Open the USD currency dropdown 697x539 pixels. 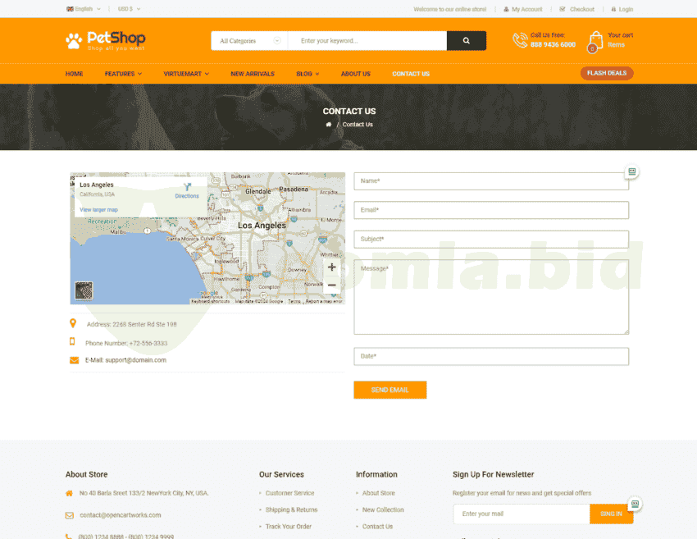pyautogui.click(x=129, y=9)
